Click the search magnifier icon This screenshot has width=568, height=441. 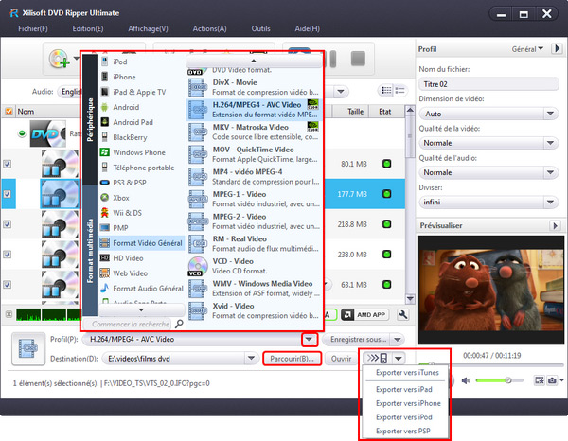click(x=179, y=324)
